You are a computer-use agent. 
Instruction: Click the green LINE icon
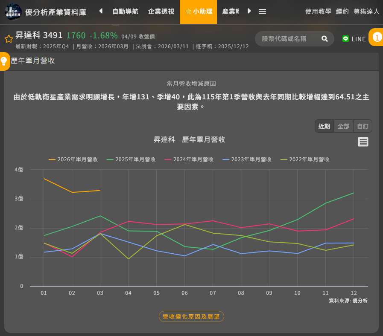(x=346, y=39)
